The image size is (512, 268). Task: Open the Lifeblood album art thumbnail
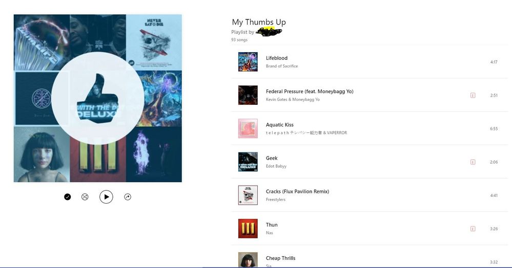tap(248, 61)
